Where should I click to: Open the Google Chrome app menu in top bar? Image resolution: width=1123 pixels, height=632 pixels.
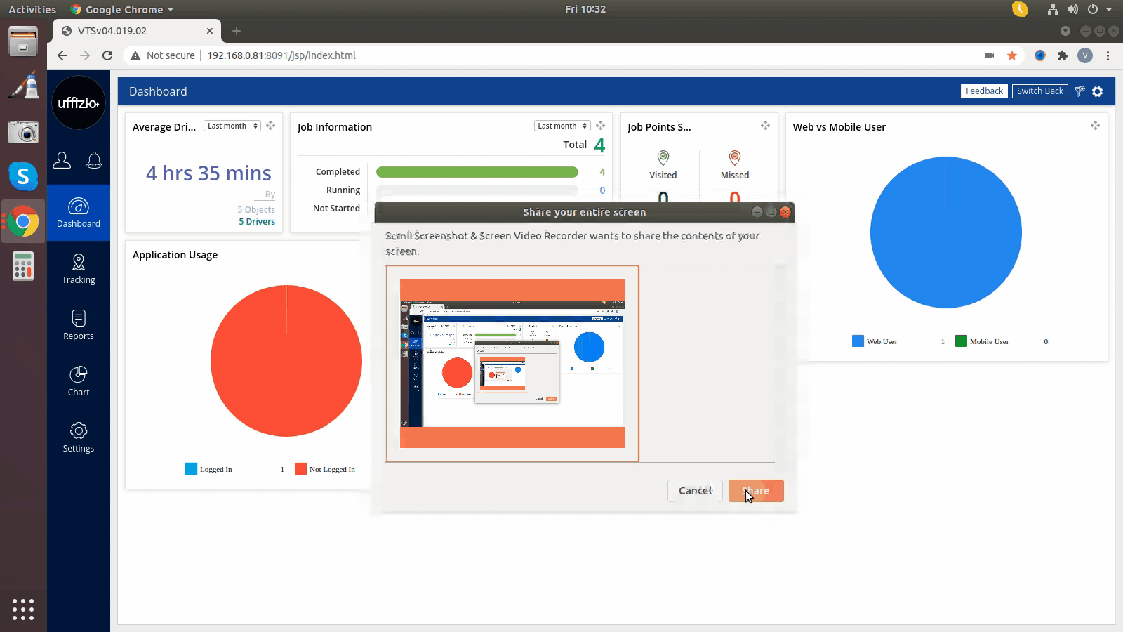(x=123, y=10)
